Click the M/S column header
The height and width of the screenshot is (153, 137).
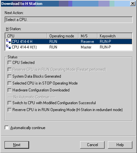[88, 36]
